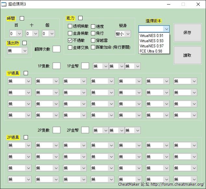206x189 pixels.
Task: Enable the 透明無敵 checkbox
Action: (70, 26)
